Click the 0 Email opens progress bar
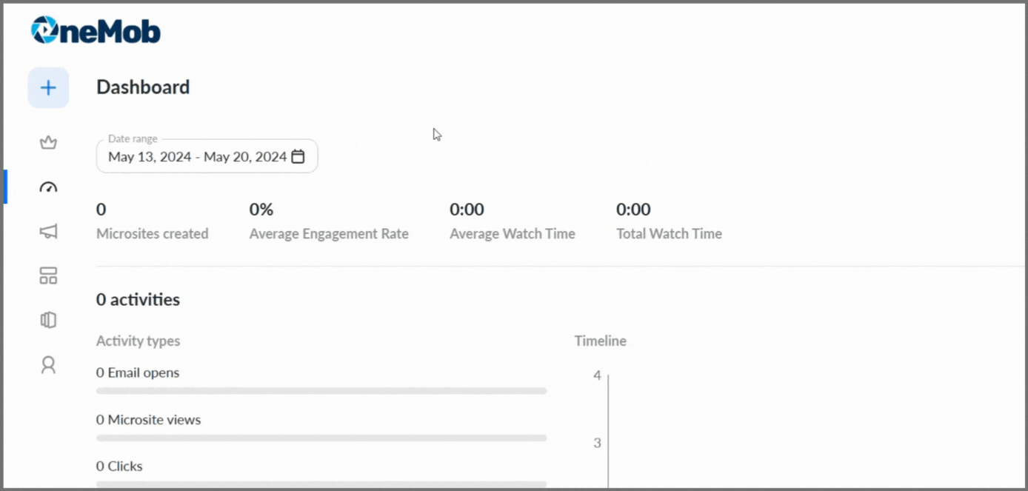 click(321, 390)
